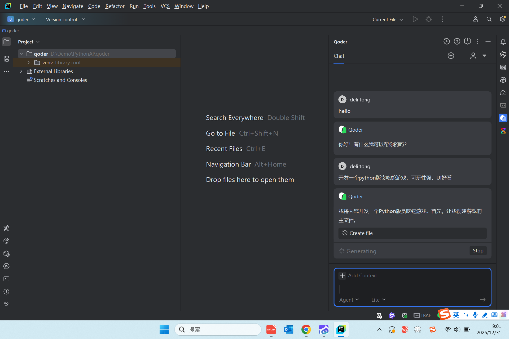Start a new chat with plus icon
The image size is (509, 339).
tap(451, 56)
